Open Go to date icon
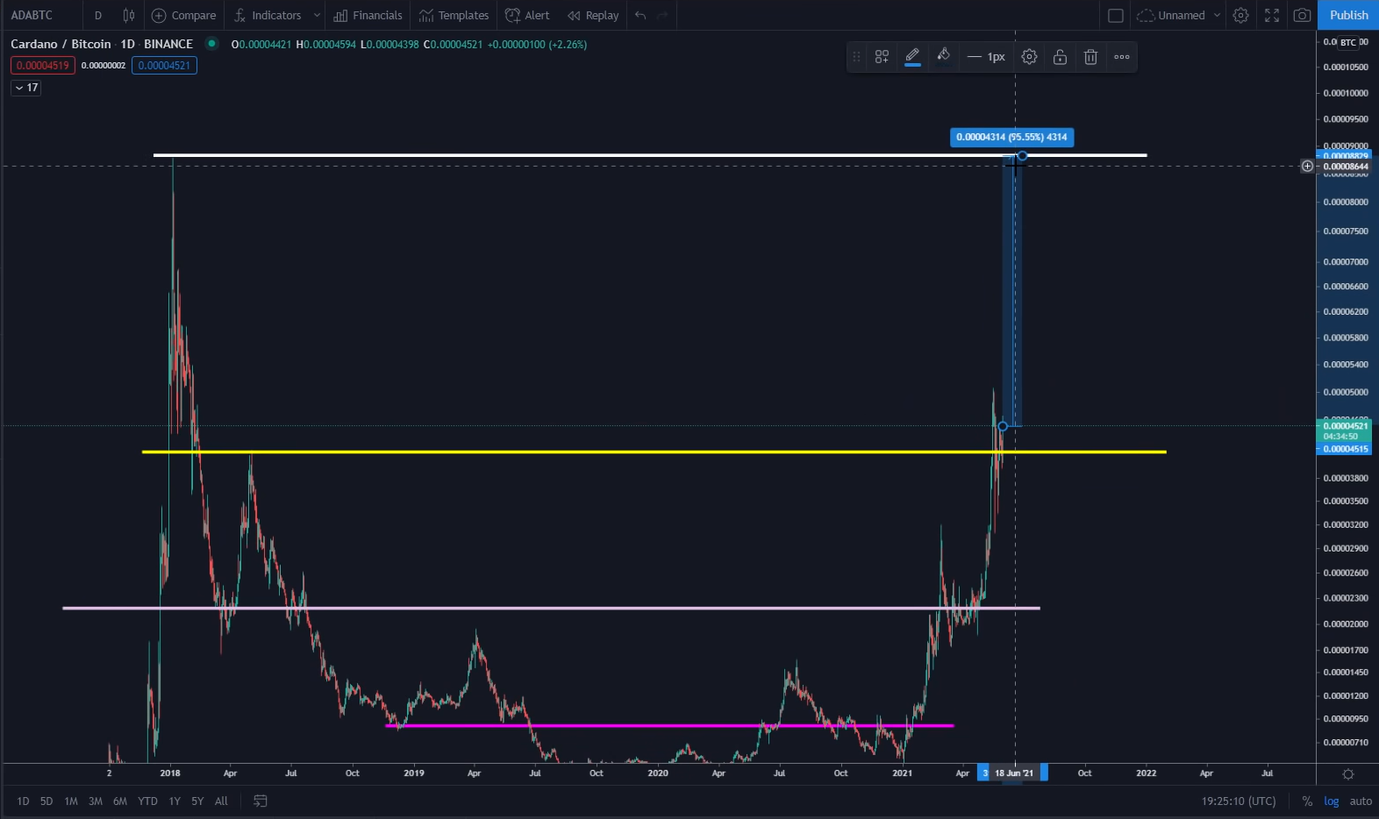 tap(260, 801)
